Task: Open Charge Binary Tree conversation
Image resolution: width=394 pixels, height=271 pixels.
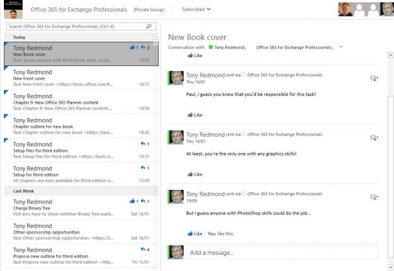Action: pyautogui.click(x=81, y=208)
